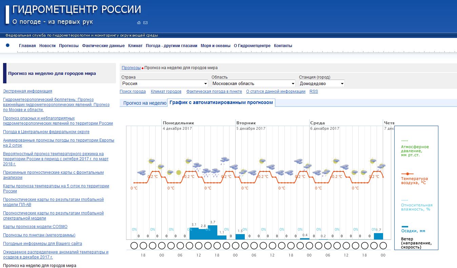Click the 3.7 precipitation value label
The height and width of the screenshot is (268, 457).
213,222
